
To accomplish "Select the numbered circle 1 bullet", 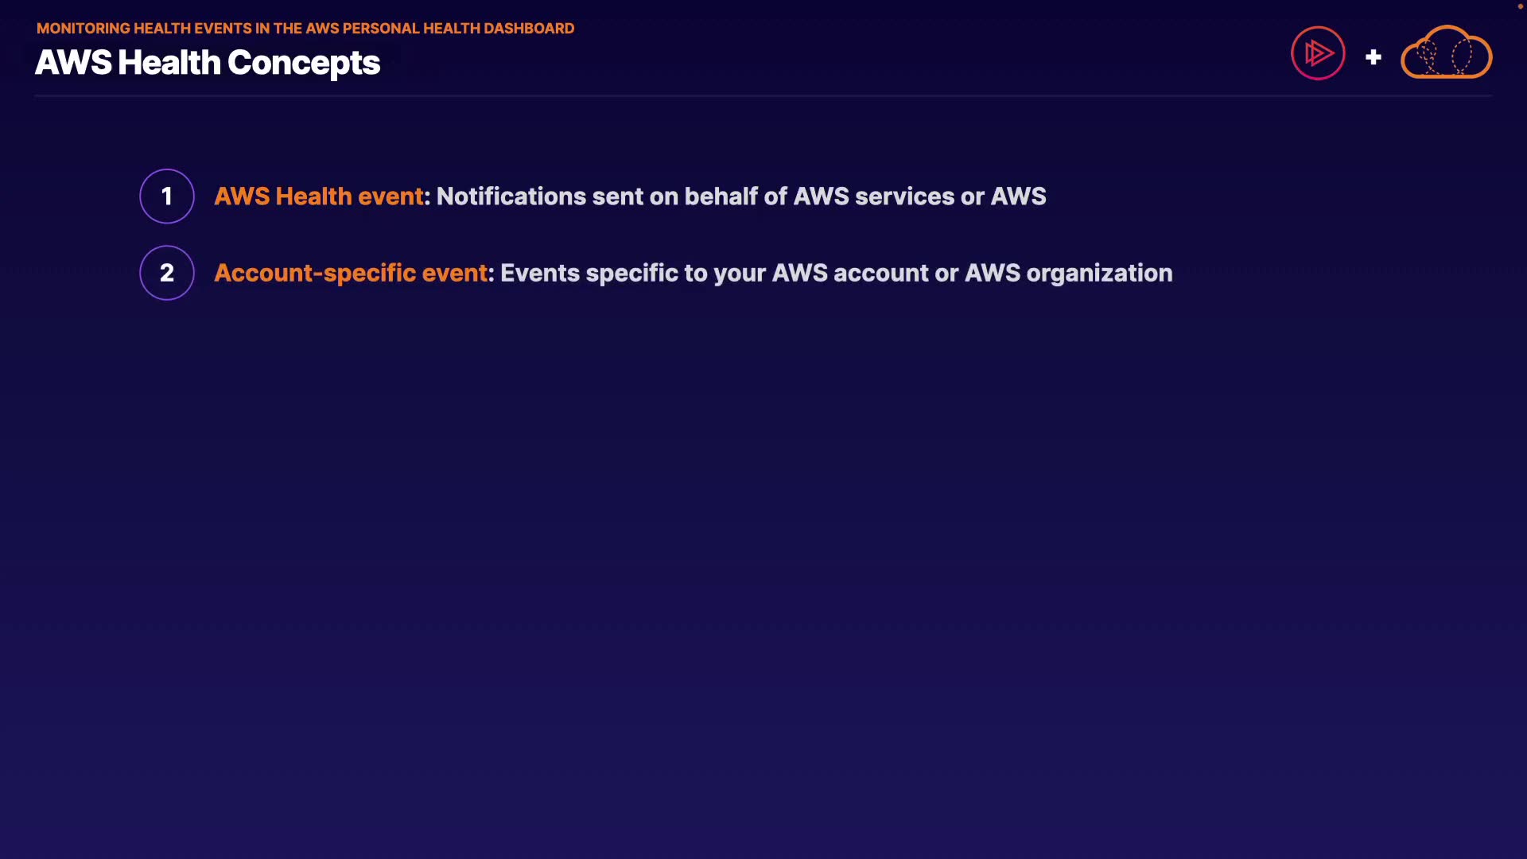I will [167, 196].
